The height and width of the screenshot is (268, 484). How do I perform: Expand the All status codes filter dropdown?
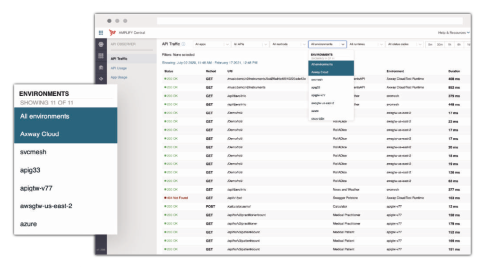(405, 44)
